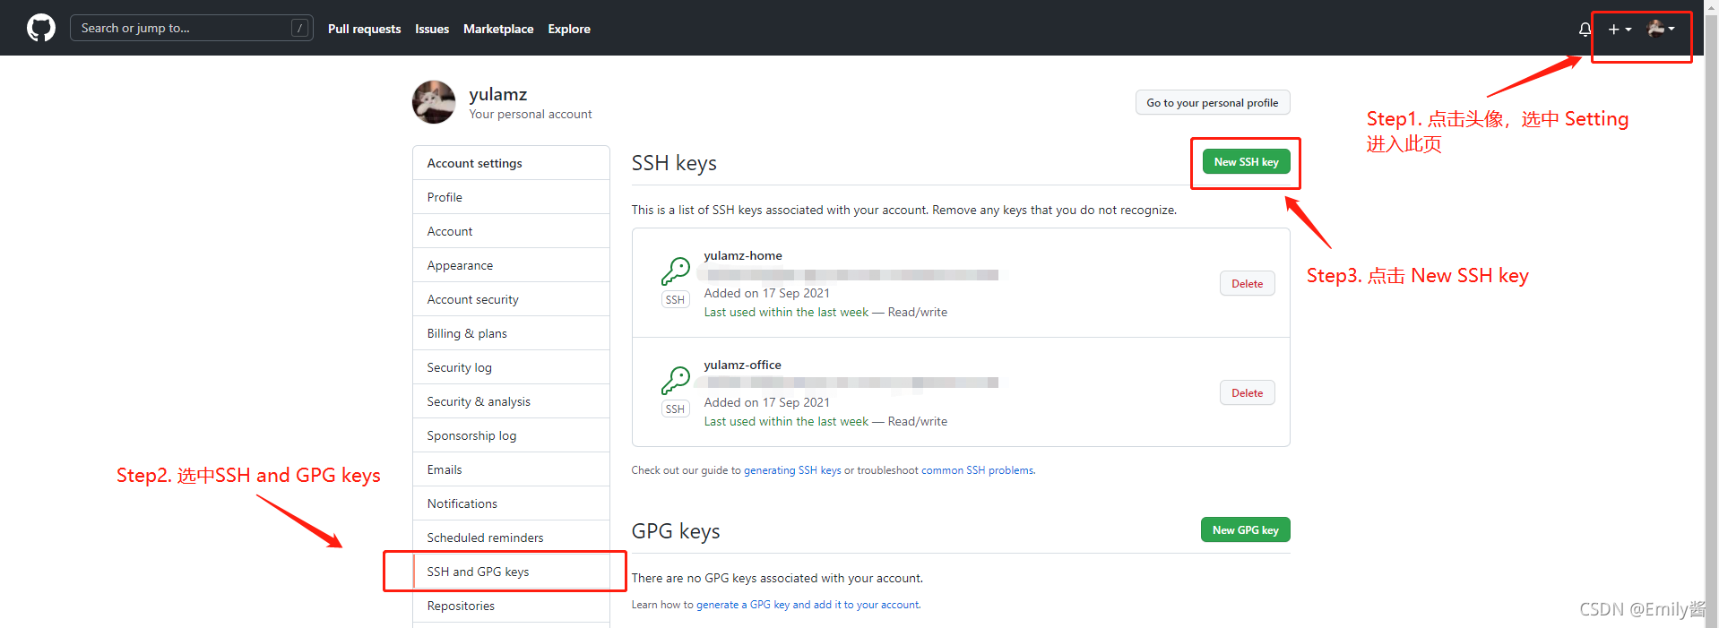Image resolution: width=1719 pixels, height=628 pixels.
Task: Click Added on 17 Sep 2021 under yulamz-home
Action: pyautogui.click(x=767, y=293)
